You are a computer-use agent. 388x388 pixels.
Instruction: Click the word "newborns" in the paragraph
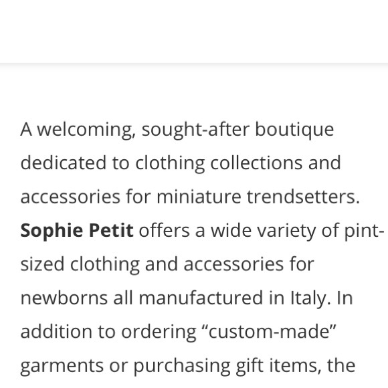(x=64, y=298)
